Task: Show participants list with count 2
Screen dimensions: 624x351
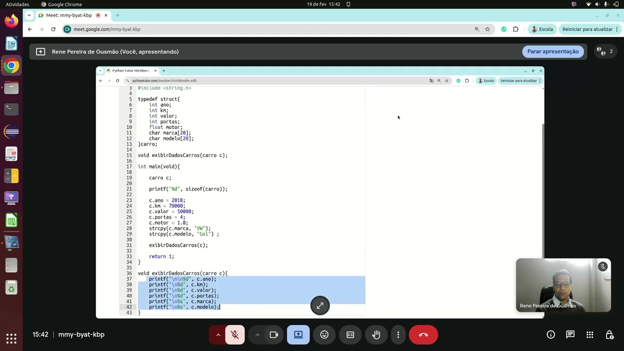Action: coord(605,51)
